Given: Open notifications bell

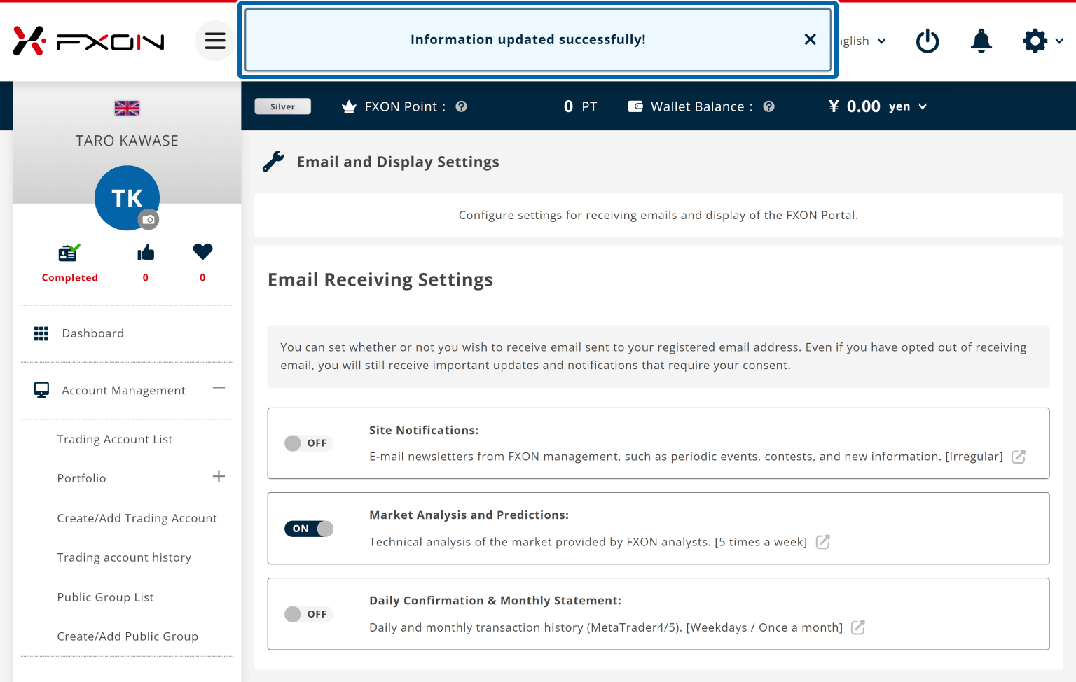Looking at the screenshot, I should click(981, 41).
